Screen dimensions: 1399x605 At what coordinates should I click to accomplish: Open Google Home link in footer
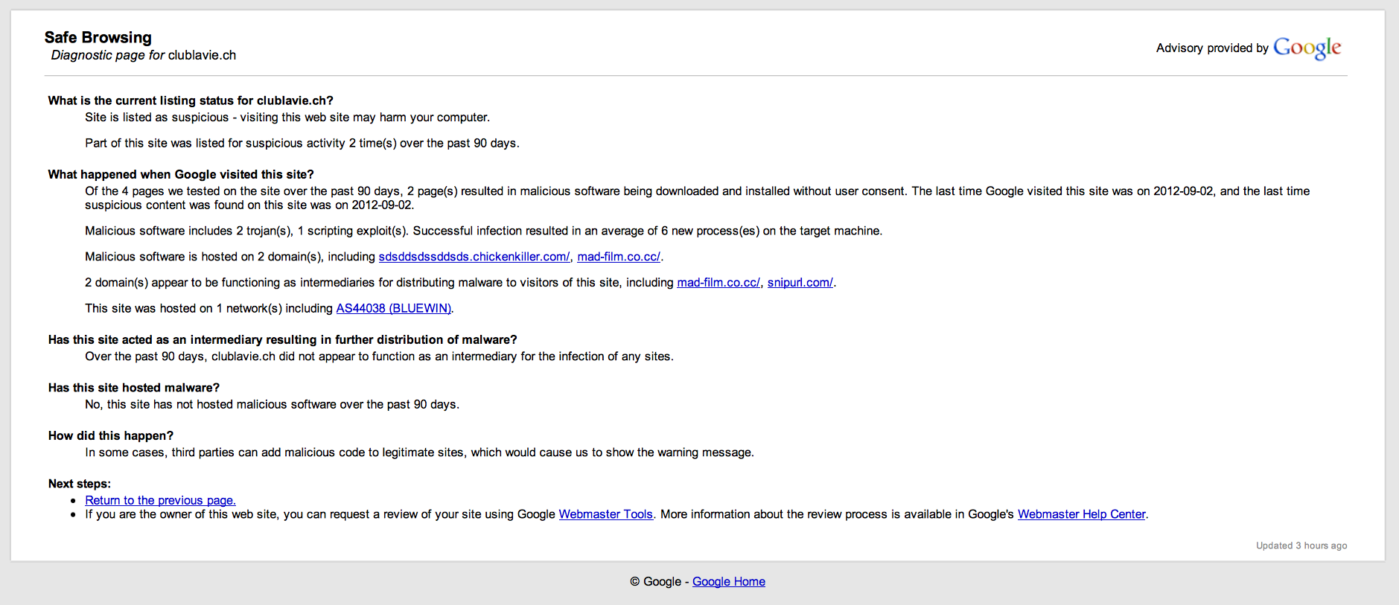click(728, 582)
